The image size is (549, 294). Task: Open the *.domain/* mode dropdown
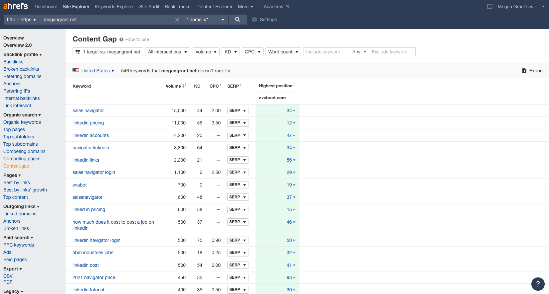coord(206,20)
